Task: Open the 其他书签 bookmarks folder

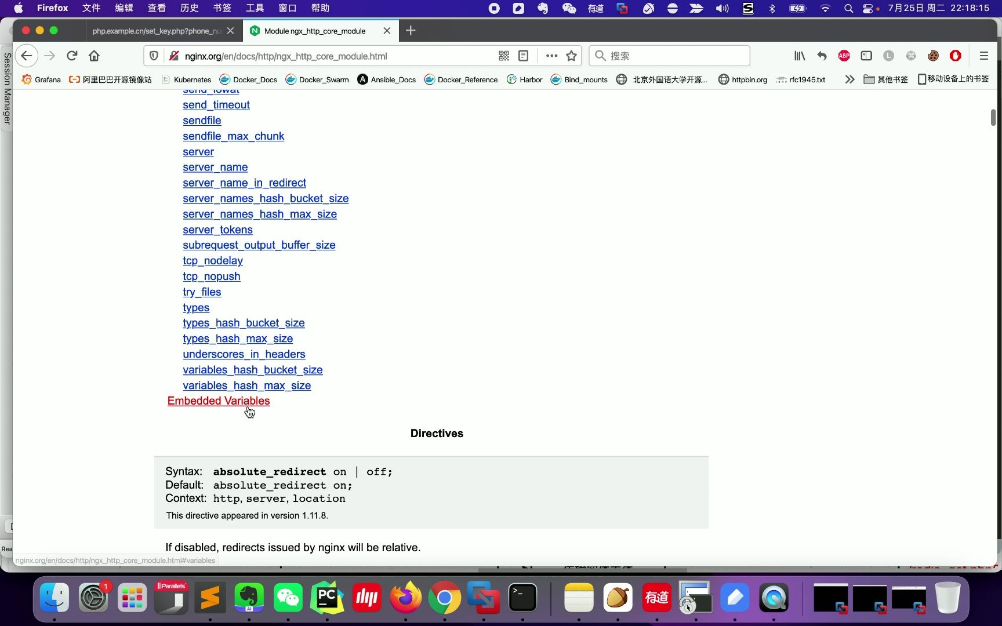Action: 885,79
